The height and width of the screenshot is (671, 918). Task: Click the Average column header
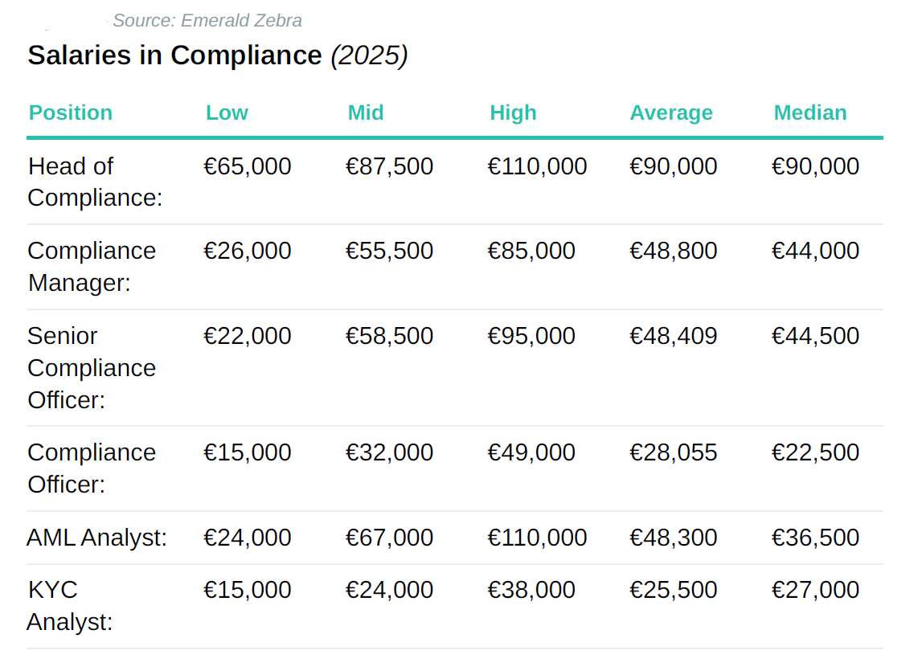point(671,113)
